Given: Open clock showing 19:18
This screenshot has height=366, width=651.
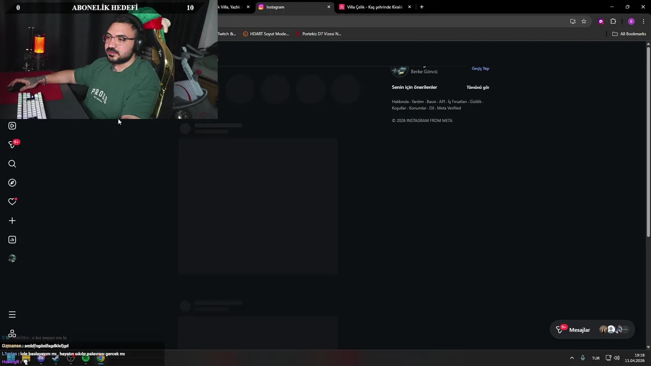Looking at the screenshot, I should [635, 358].
